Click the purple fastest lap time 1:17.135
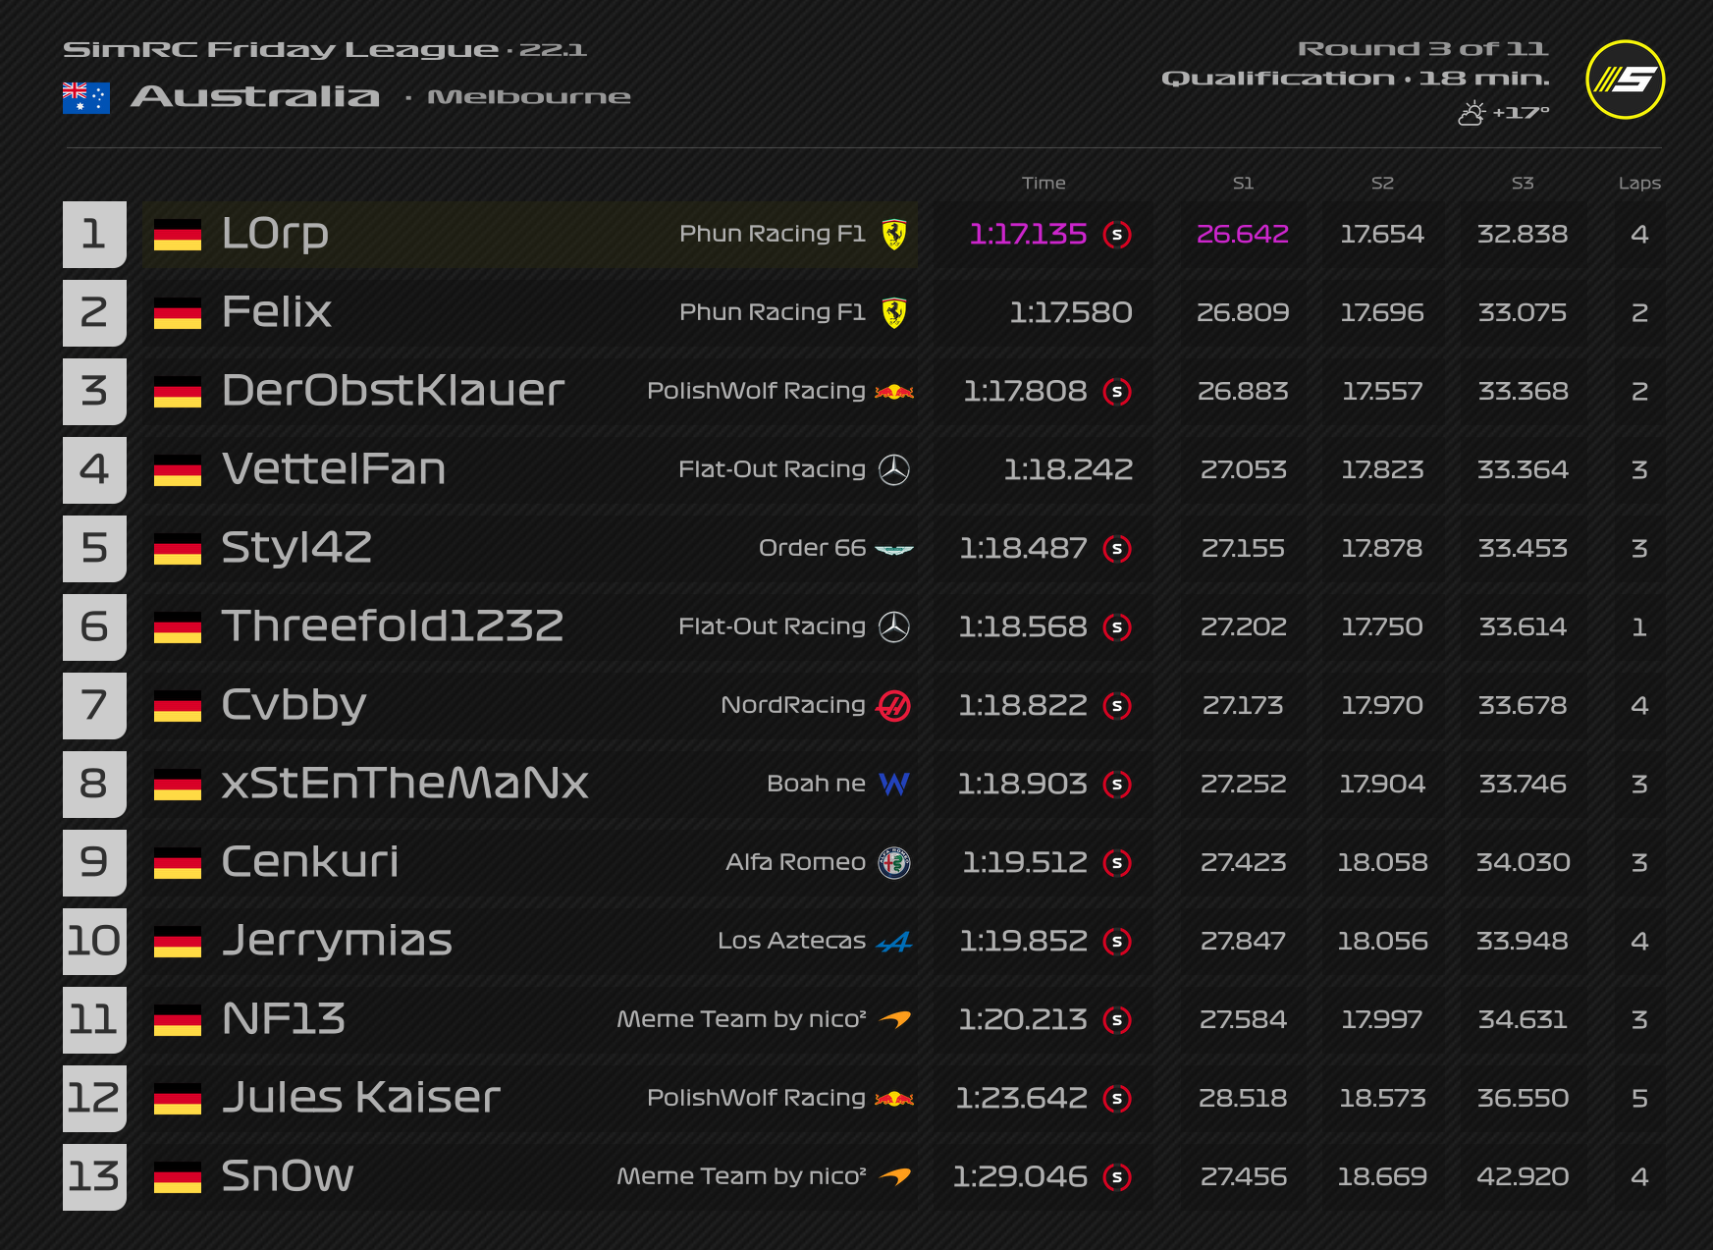Screen dimensions: 1713x1250 point(1028,234)
